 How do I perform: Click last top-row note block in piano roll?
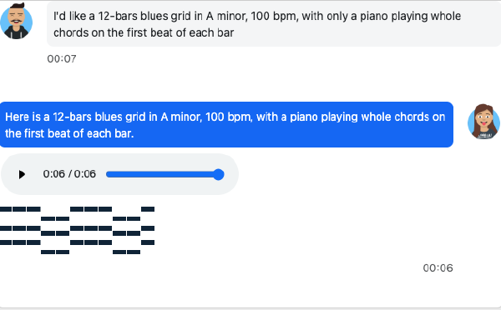148,209
